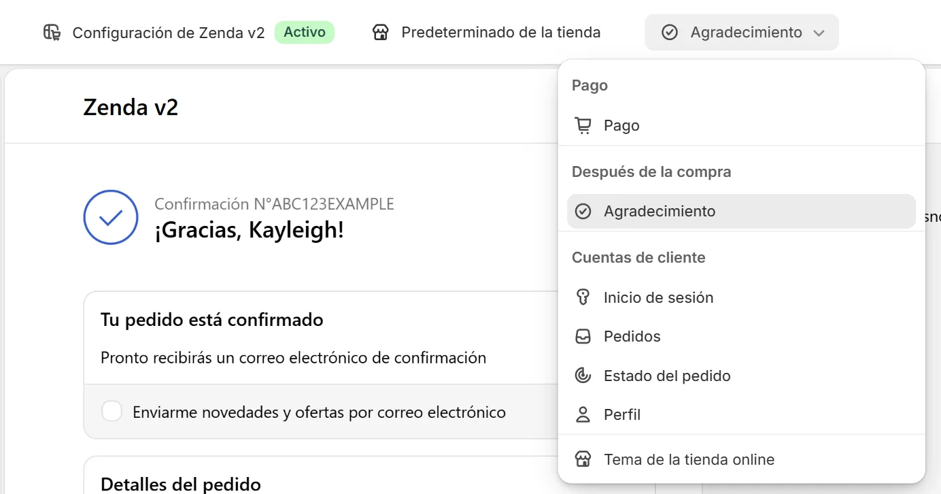Click the storefront icon beside Tema de la tienda online
This screenshot has height=494, width=941.
(583, 459)
